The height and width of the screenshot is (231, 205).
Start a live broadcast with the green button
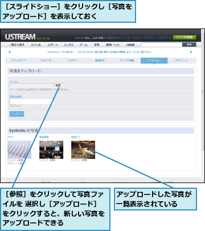[x=184, y=37]
